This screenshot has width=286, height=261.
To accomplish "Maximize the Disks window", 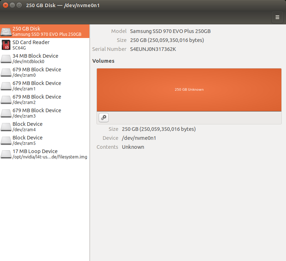I will tap(19, 5).
